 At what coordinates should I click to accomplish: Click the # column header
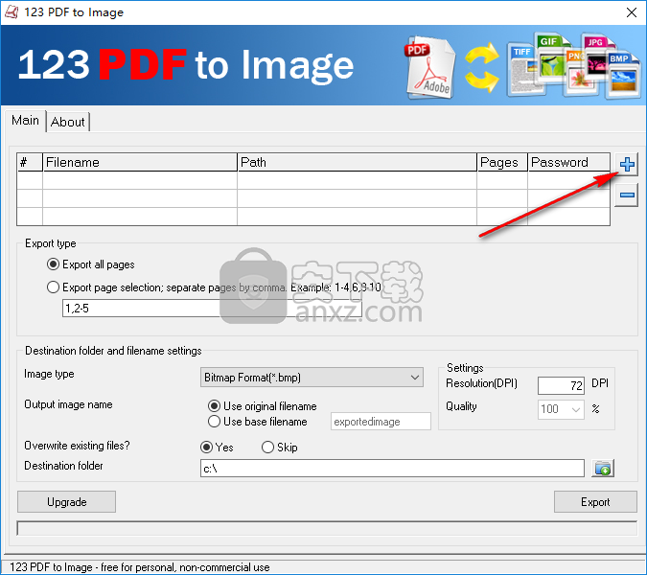pyautogui.click(x=30, y=162)
